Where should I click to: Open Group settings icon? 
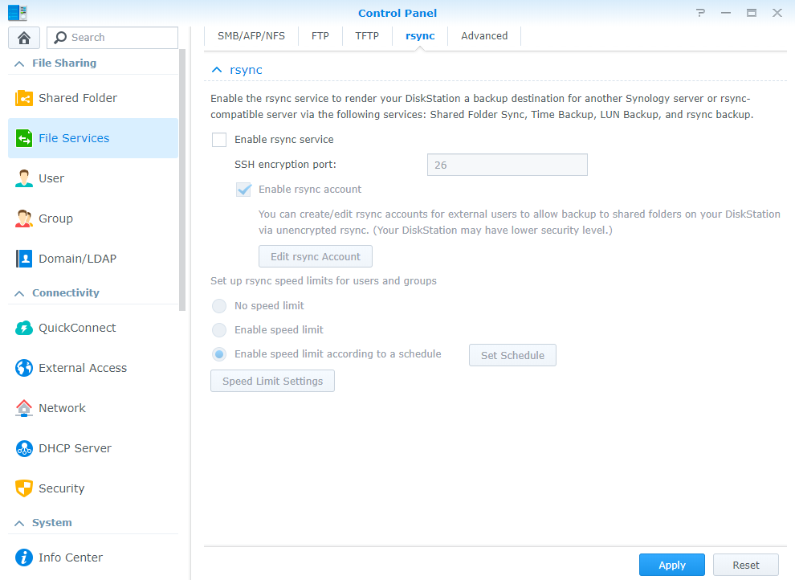tap(24, 219)
